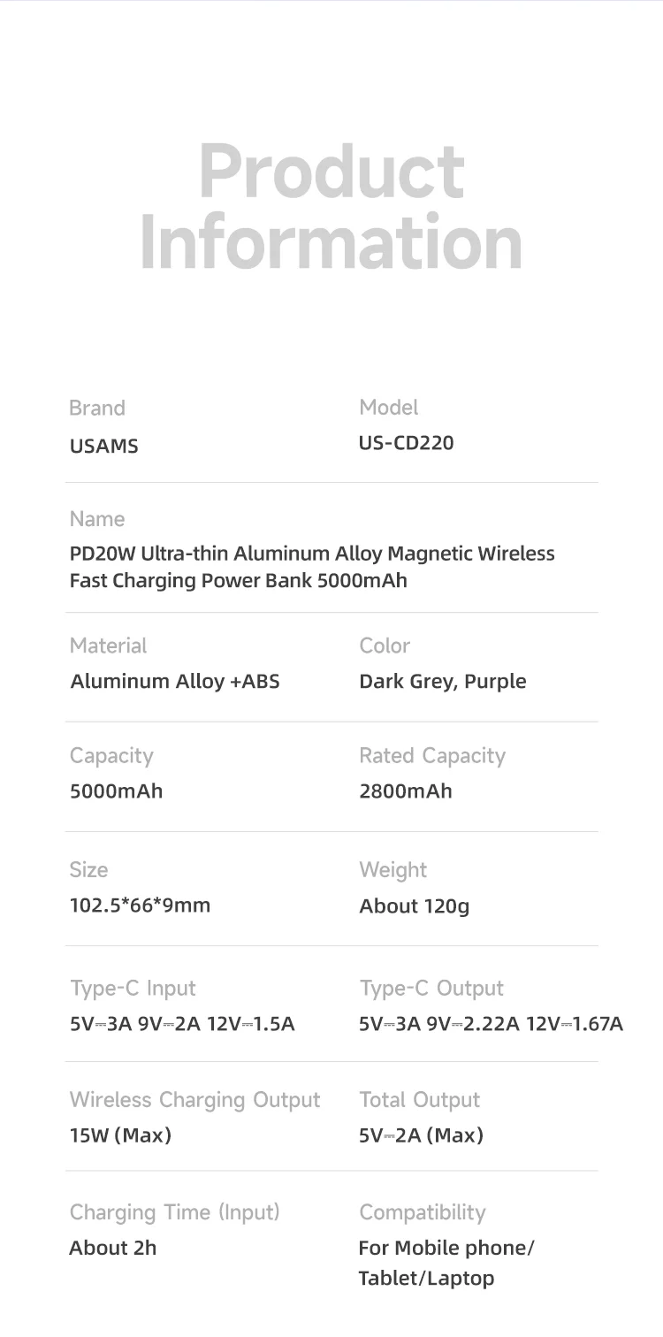The image size is (663, 1337).
Task: Select the Type-C Input voltage specs
Action: tap(182, 1025)
